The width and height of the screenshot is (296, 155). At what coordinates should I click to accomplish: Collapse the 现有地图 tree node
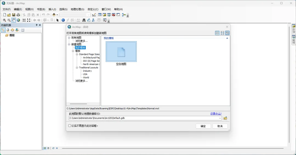[x=69, y=38]
